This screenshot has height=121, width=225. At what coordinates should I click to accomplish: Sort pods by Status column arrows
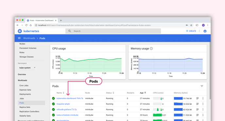pyautogui.click(x=113, y=93)
